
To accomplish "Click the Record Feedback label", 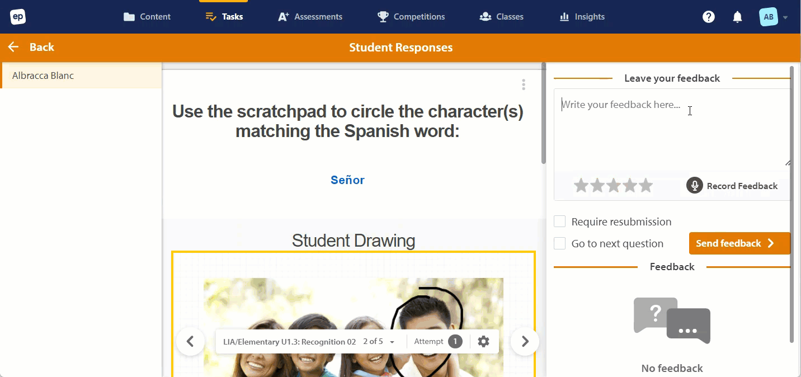I will [742, 186].
